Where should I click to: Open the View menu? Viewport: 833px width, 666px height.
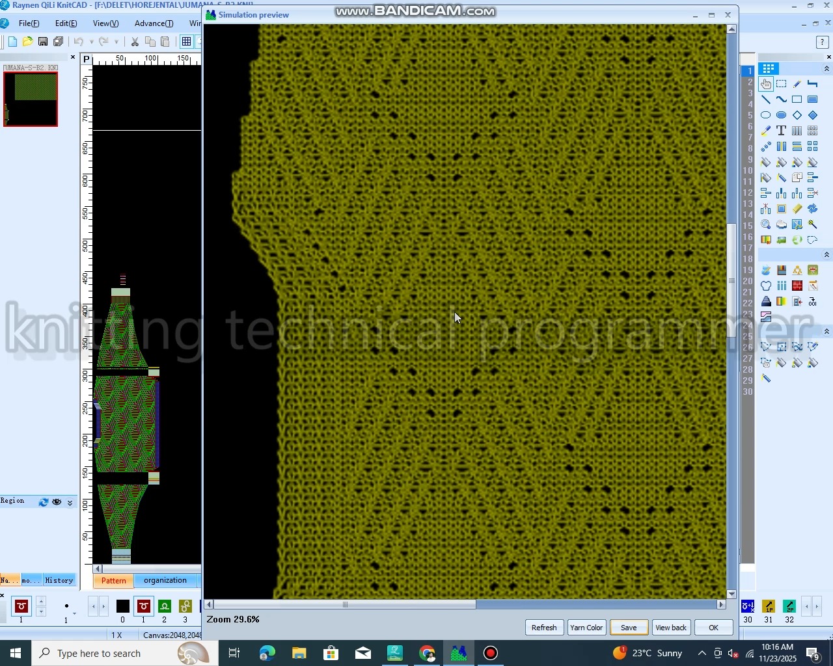(x=105, y=23)
